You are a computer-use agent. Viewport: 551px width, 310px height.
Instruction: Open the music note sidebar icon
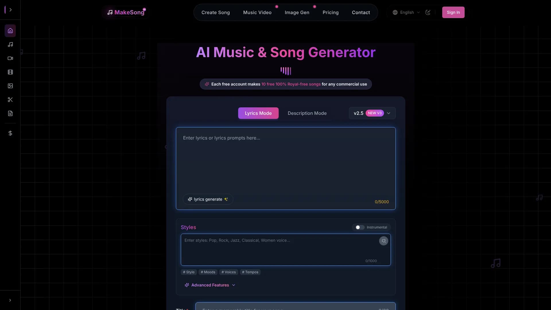(10, 44)
